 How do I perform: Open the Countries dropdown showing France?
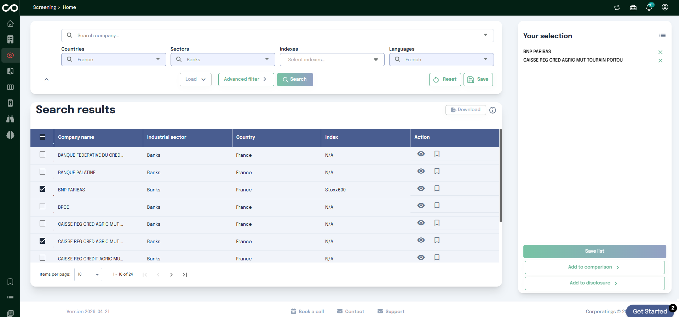click(114, 59)
